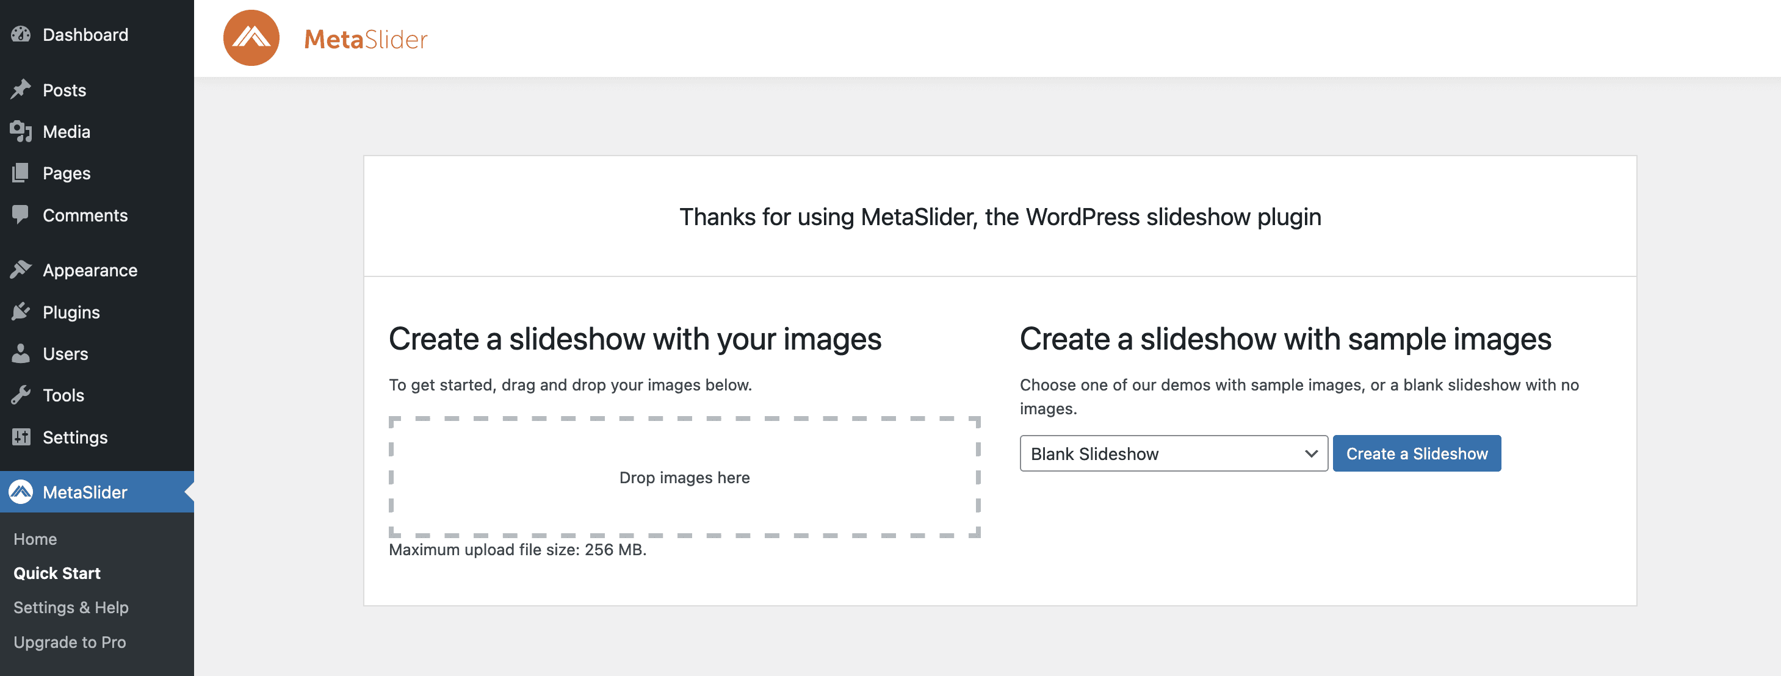Click the Dashboard gauge icon
This screenshot has height=676, width=1781.
click(21, 34)
